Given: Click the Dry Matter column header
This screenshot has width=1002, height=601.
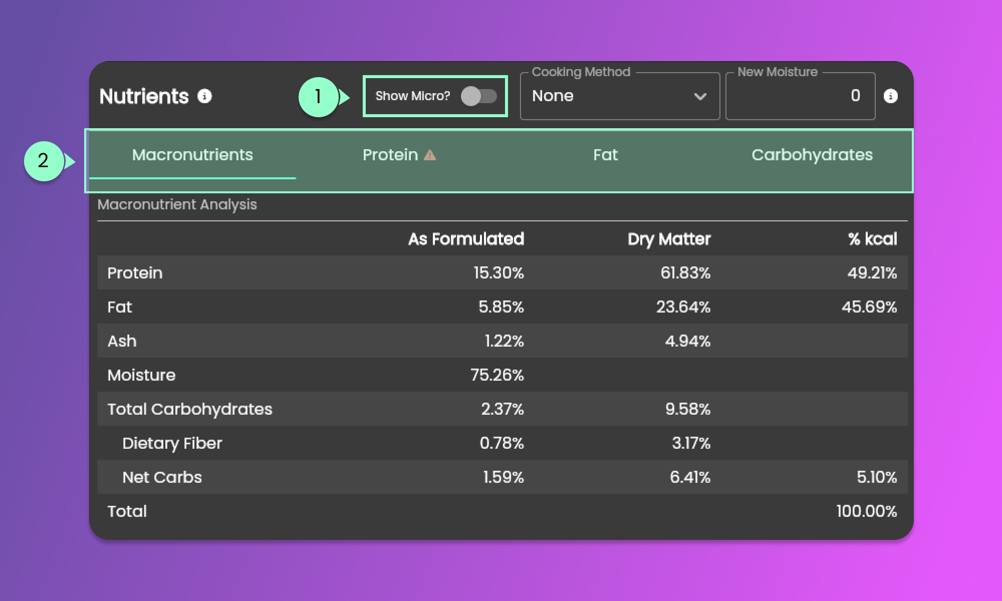Looking at the screenshot, I should tap(669, 239).
